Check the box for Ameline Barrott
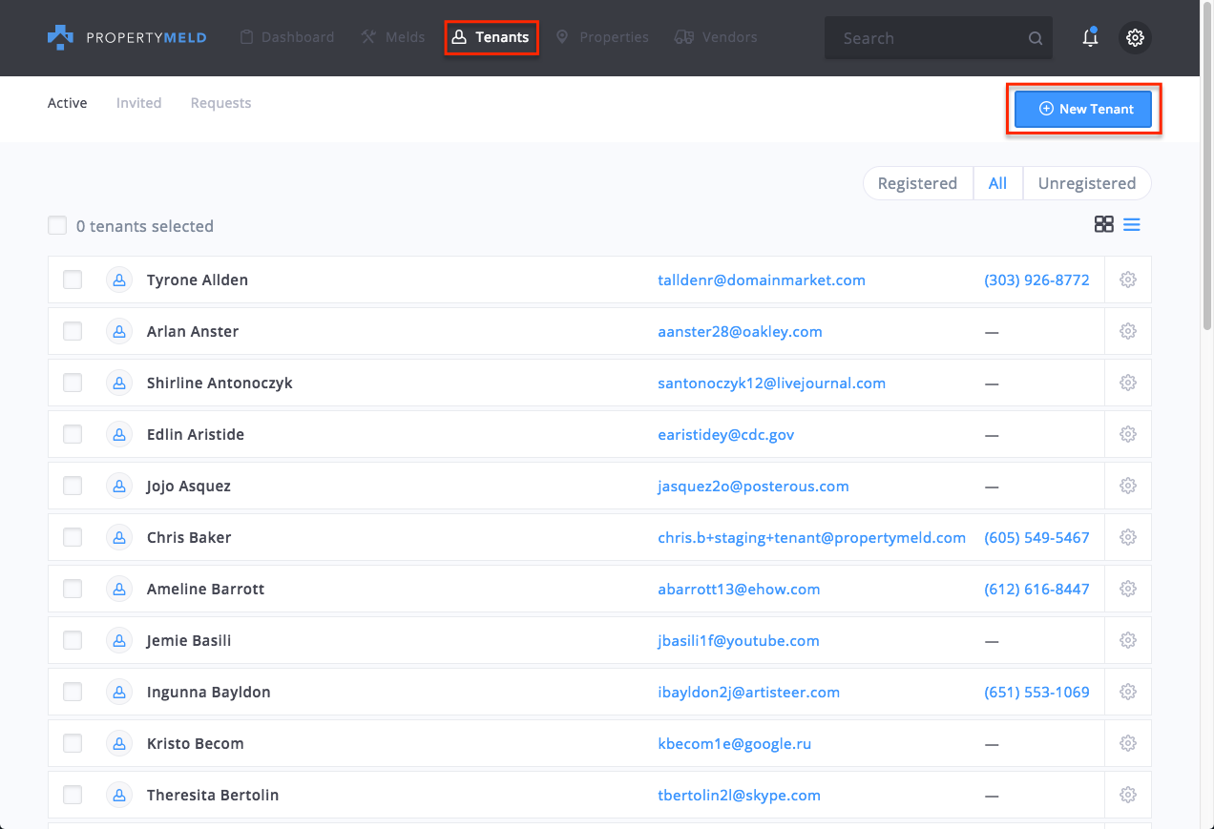Screen dimensions: 1214x829 (73, 589)
